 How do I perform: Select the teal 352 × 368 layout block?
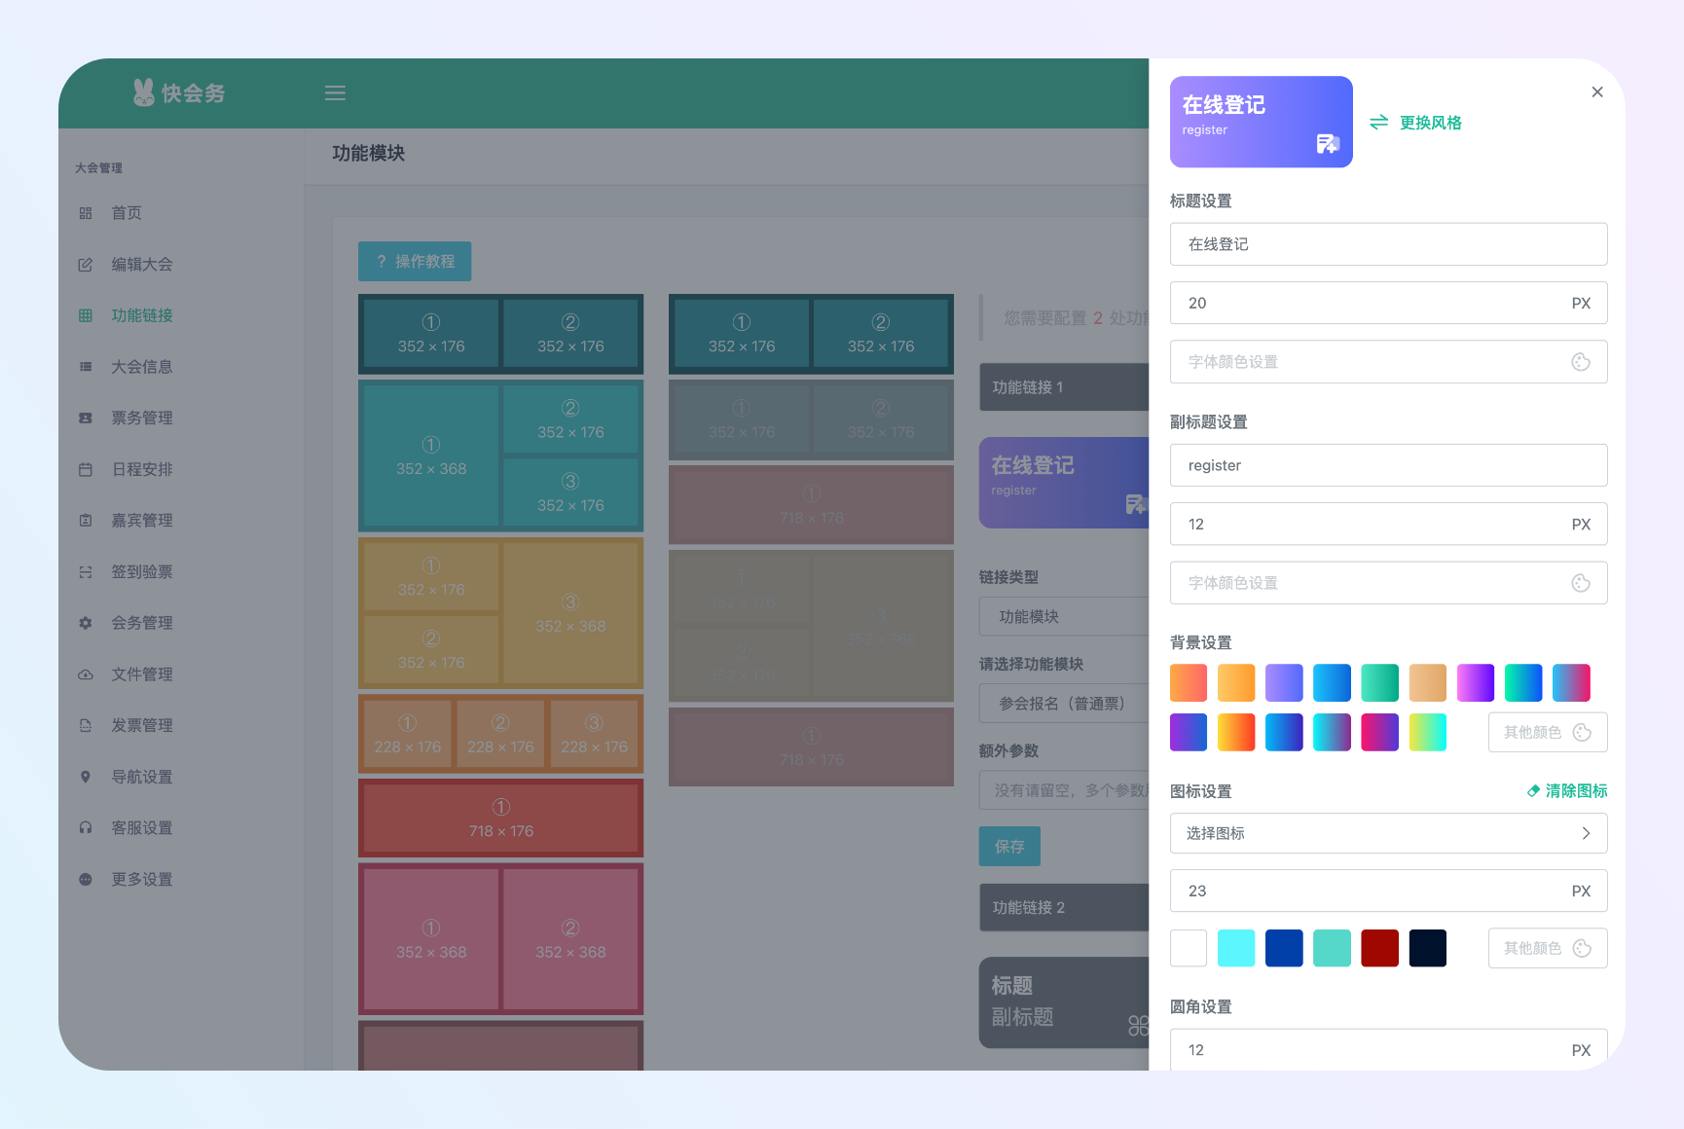pos(431,457)
